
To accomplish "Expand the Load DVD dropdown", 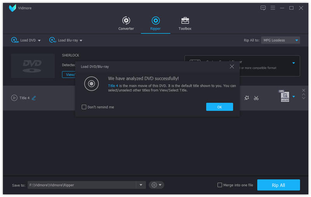I will tap(39, 40).
